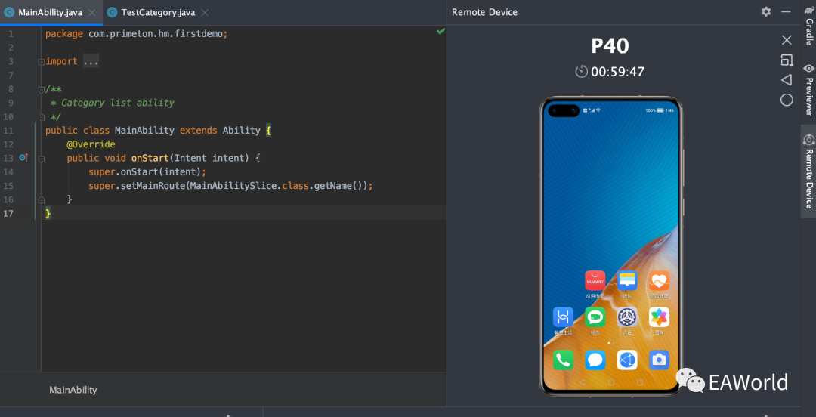Open the Gradle tool window
Image resolution: width=816 pixels, height=417 pixels.
point(808,25)
